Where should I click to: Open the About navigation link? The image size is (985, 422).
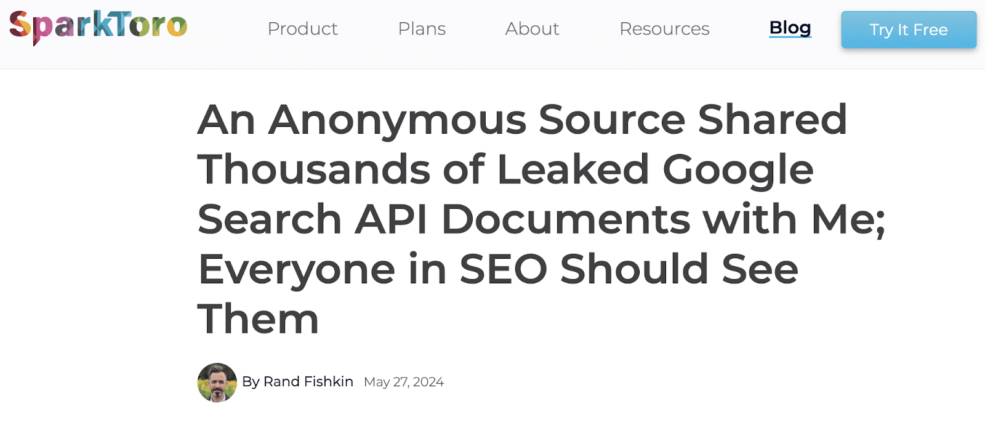[532, 29]
